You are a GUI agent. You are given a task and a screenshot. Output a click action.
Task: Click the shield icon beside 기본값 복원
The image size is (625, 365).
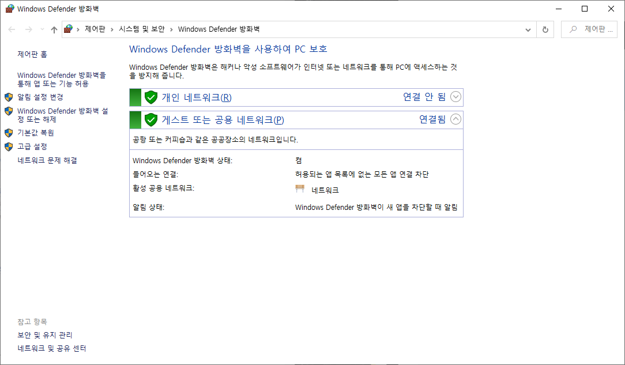click(9, 133)
